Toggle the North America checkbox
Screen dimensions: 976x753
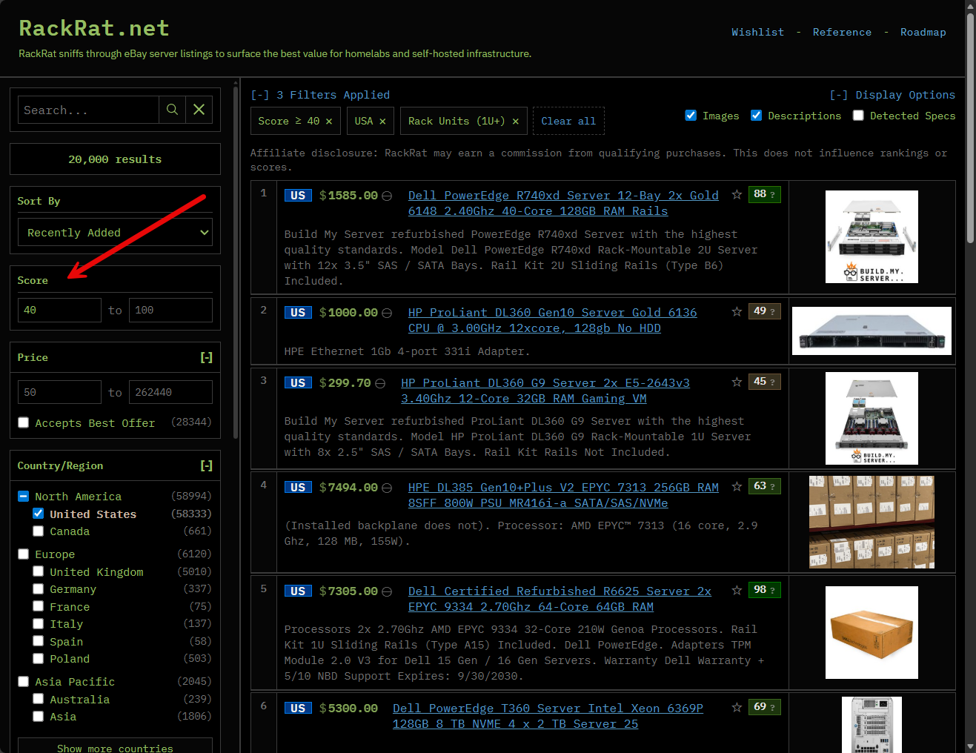pyautogui.click(x=24, y=496)
